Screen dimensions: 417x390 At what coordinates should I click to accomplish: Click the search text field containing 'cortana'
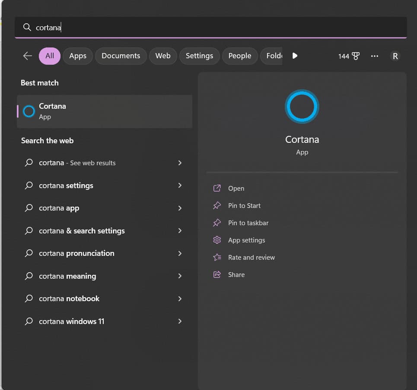tap(210, 27)
